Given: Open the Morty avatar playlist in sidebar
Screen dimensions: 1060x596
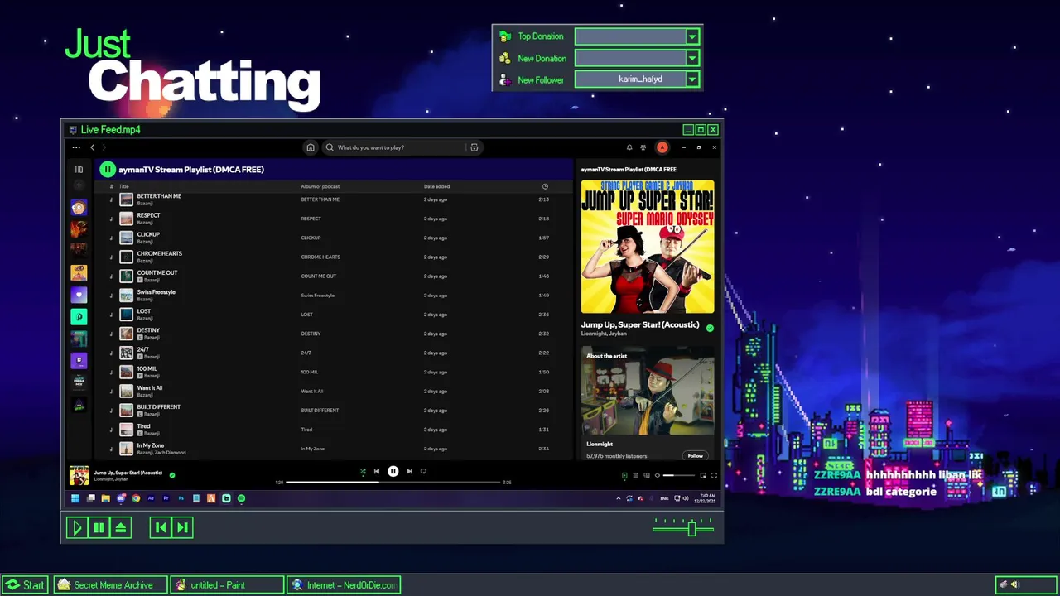Looking at the screenshot, I should pos(79,208).
